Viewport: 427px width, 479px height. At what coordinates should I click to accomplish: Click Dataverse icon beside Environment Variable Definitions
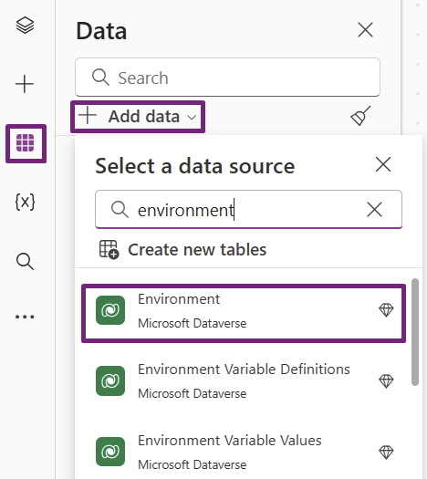[x=110, y=381]
